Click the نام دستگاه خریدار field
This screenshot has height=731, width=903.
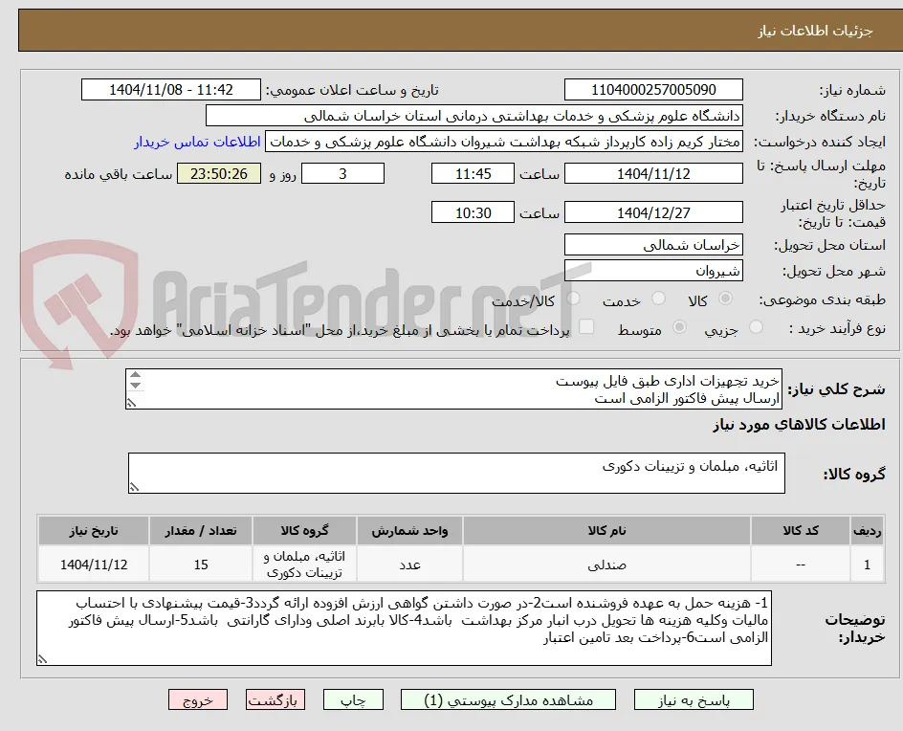474,116
